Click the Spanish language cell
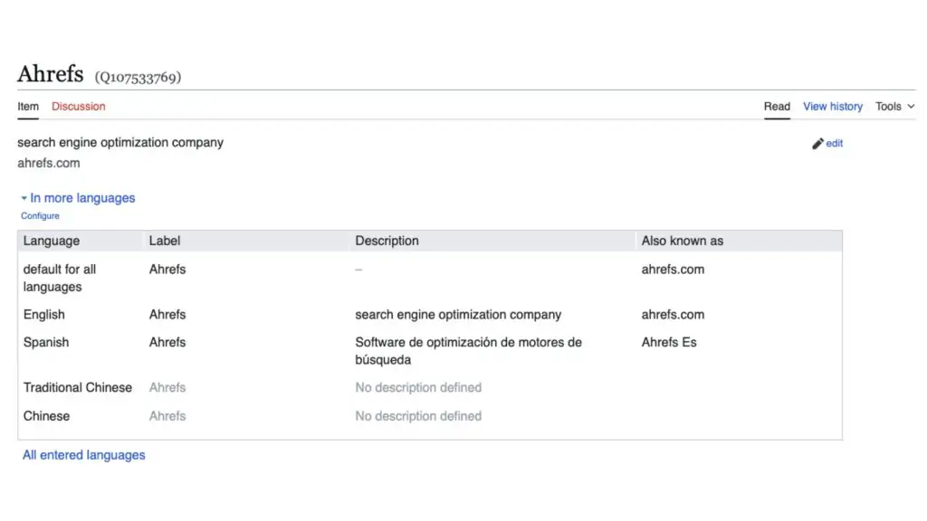 click(x=46, y=343)
